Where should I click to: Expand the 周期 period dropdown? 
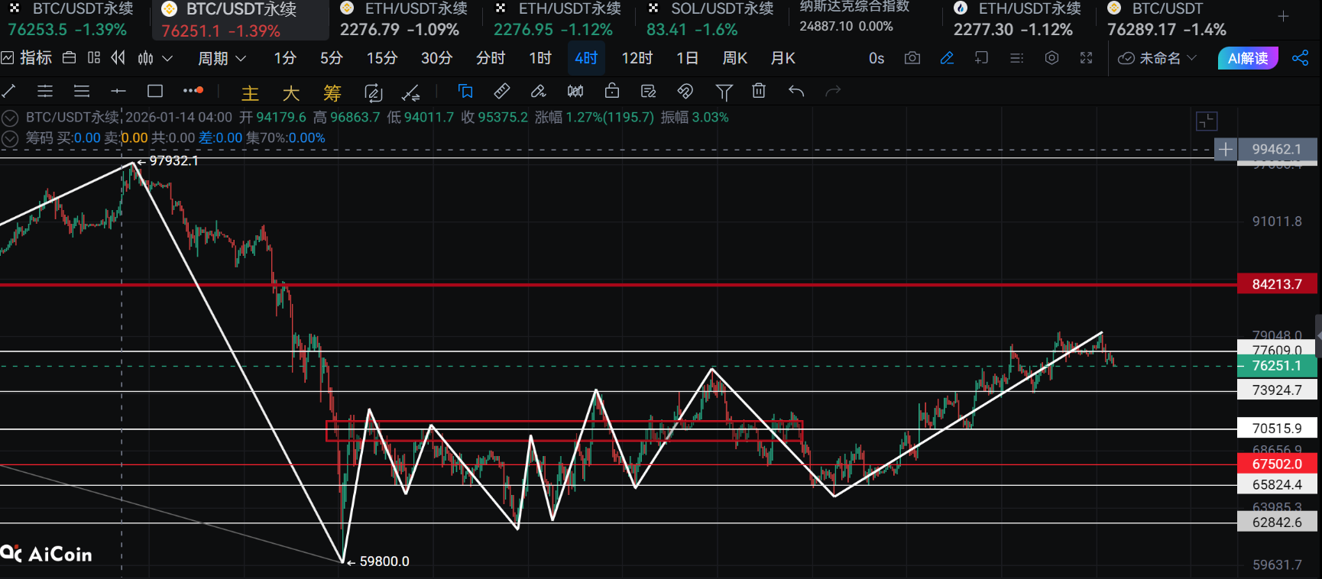222,58
